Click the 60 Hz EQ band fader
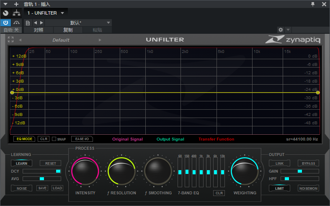 point(180,172)
